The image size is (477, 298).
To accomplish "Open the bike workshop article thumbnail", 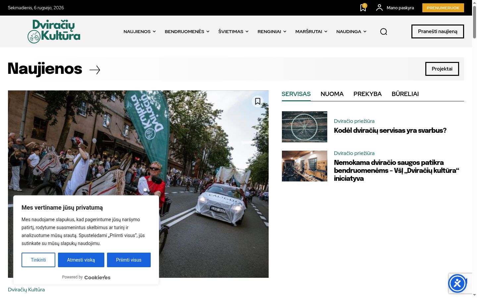I will (x=304, y=166).
